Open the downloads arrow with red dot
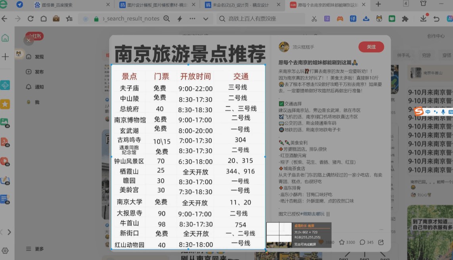Viewport: 453px width, 260px height. 424,18
